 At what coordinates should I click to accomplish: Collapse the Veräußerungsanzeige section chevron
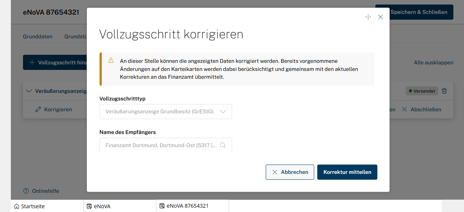pyautogui.click(x=29, y=91)
